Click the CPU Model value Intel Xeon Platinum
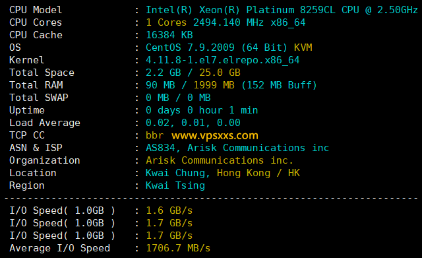422x258 pixels. [x=282, y=10]
